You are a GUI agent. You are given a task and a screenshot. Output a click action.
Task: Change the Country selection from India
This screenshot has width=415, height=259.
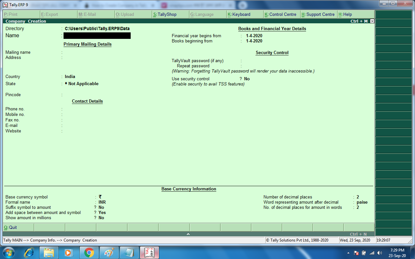[x=69, y=76]
